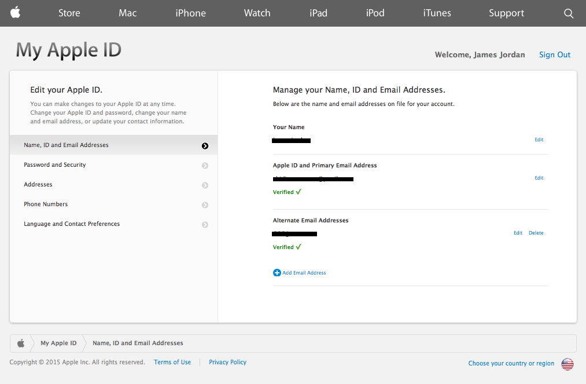Click the Copyright 2015 Apple Inc. text
Viewport: 586px width, 384px height.
(x=77, y=363)
